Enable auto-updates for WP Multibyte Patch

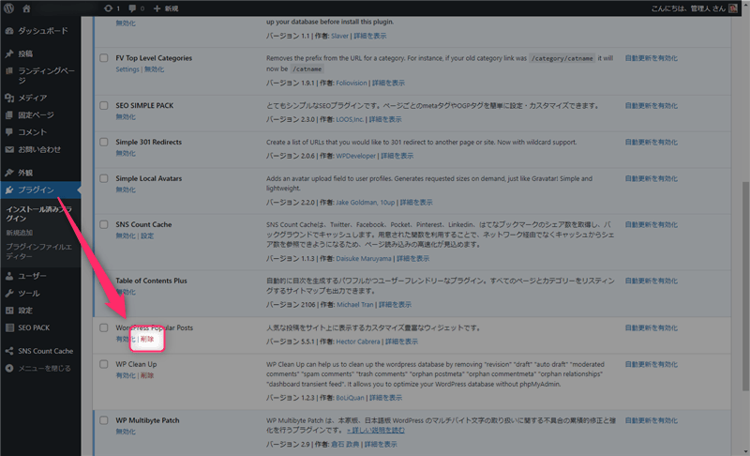pos(651,420)
